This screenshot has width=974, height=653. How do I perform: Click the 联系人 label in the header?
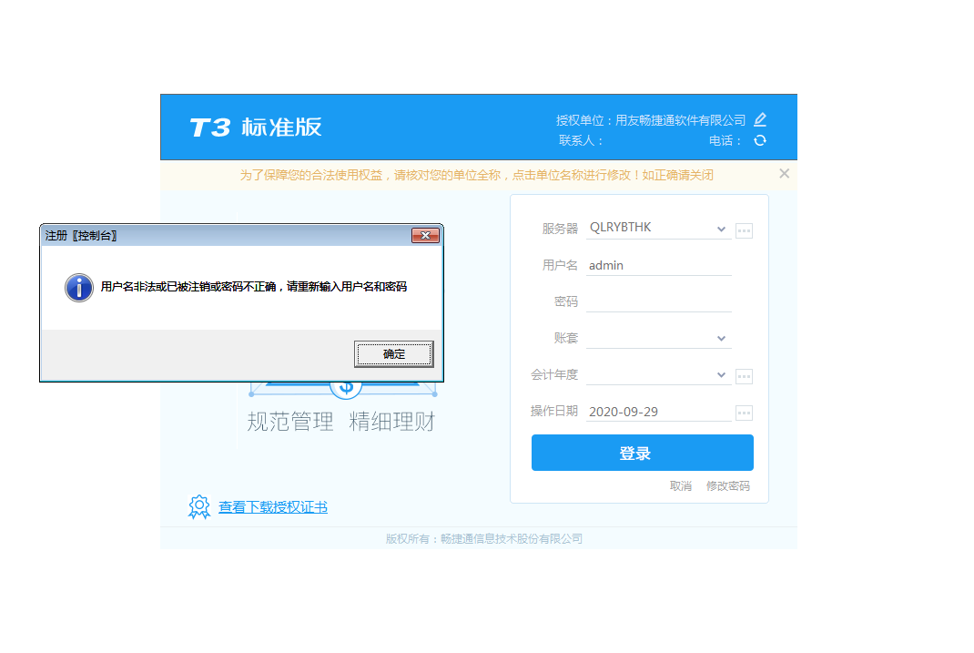pos(580,140)
